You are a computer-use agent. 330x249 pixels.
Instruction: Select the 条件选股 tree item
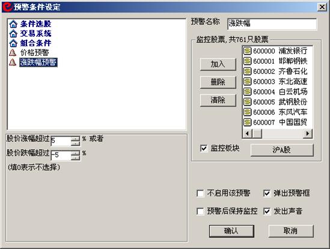coord(36,24)
